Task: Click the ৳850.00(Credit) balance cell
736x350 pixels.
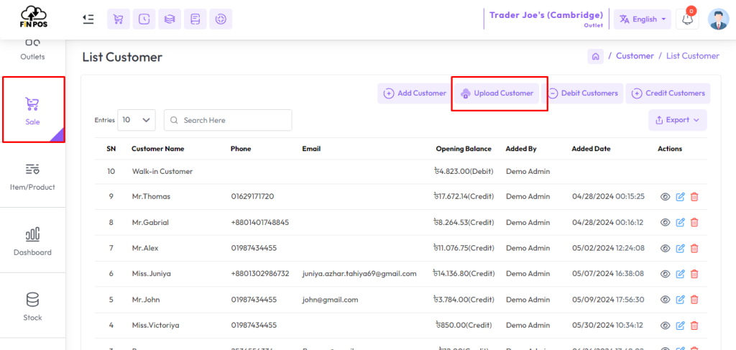Action: click(464, 325)
